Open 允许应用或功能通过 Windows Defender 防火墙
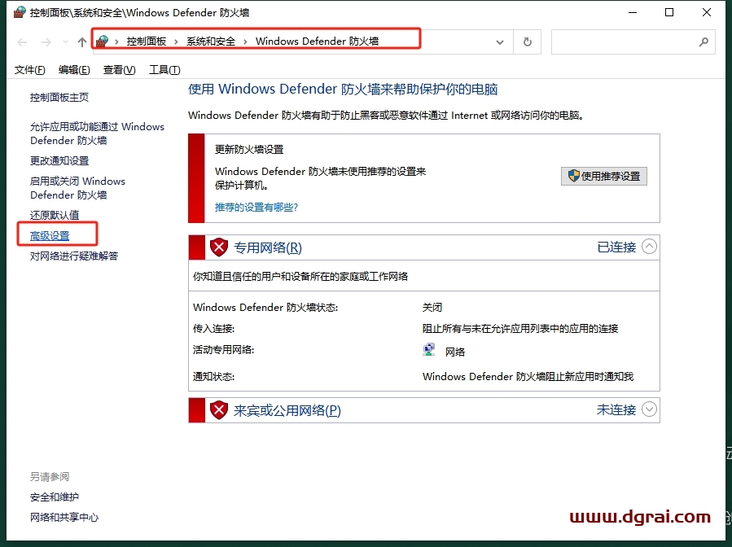Image resolution: width=732 pixels, height=547 pixels. [97, 133]
